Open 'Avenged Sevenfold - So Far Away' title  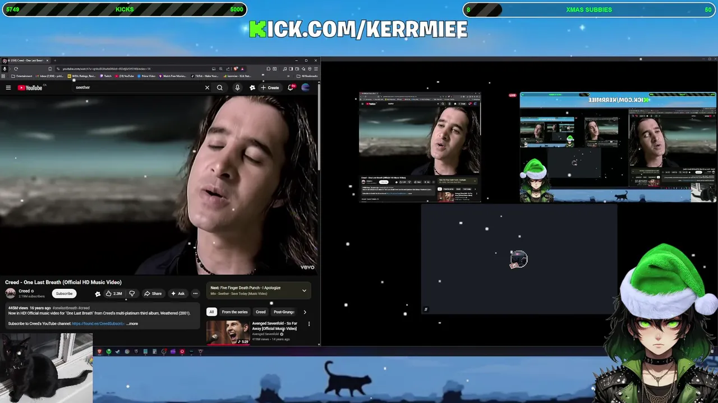274,326
